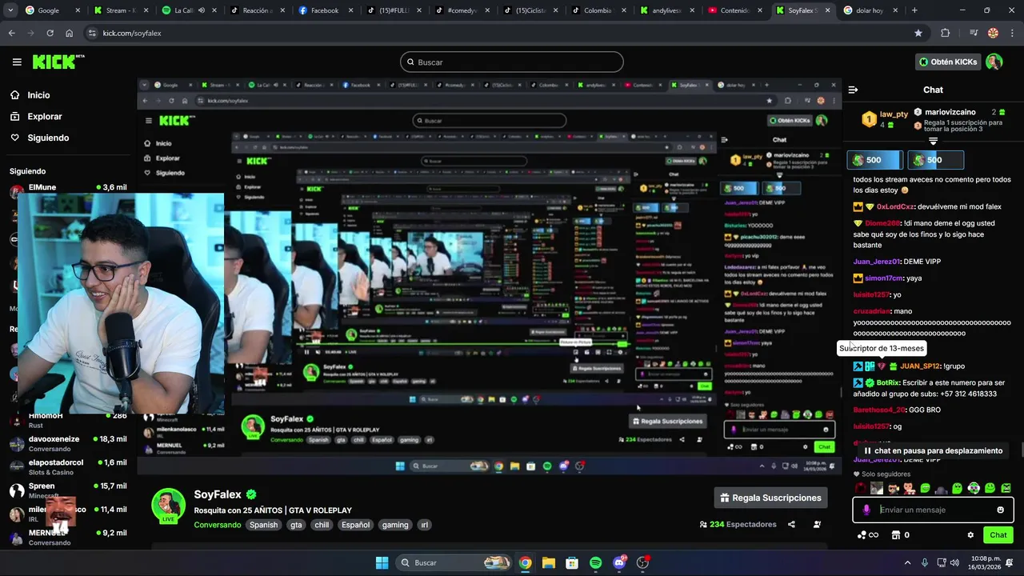Open the user profile avatar menu
Screen dimensions: 1024x576
tap(994, 62)
